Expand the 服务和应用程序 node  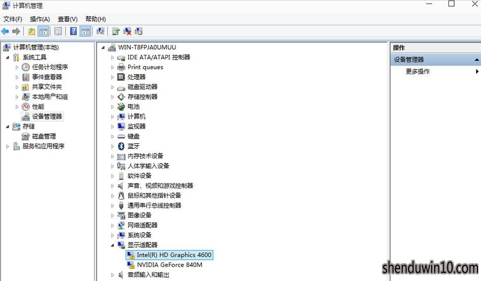click(8, 146)
